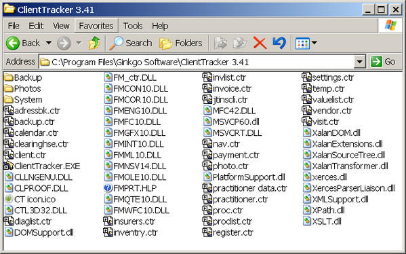406x254 pixels.
Task: Select the CTL3D32.DLL file
Action: 36,210
